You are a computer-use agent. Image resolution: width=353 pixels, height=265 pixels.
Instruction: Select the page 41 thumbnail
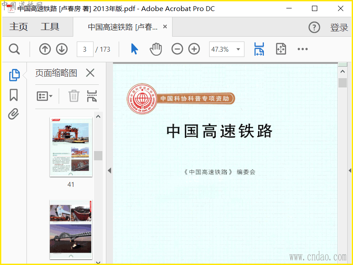(71, 147)
